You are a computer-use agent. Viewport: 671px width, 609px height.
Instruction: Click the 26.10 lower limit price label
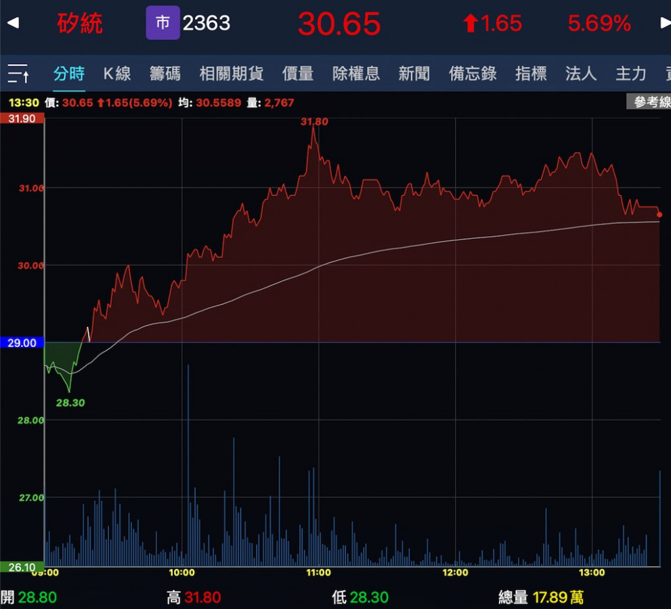(22, 567)
